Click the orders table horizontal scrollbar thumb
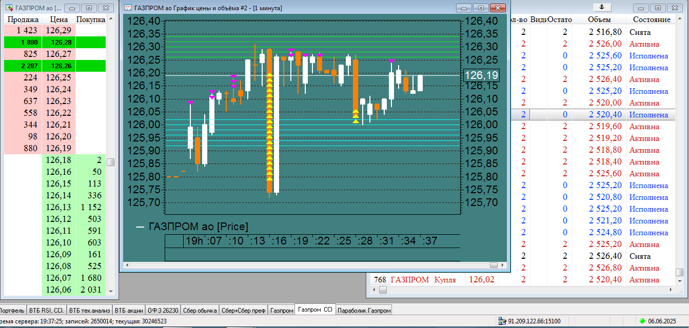This screenshot has height=328, width=689. (x=383, y=290)
